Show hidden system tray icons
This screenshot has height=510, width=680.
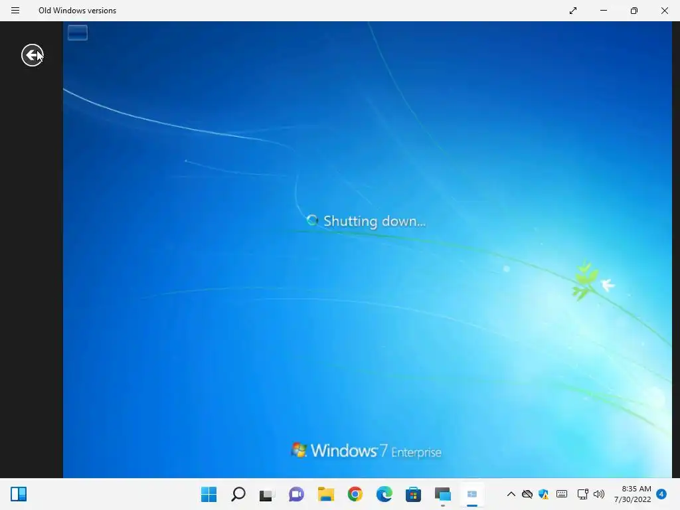(x=511, y=494)
